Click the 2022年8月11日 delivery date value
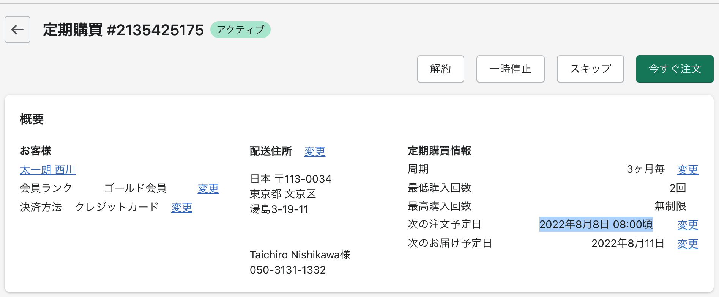Image resolution: width=719 pixels, height=297 pixels. tap(628, 243)
